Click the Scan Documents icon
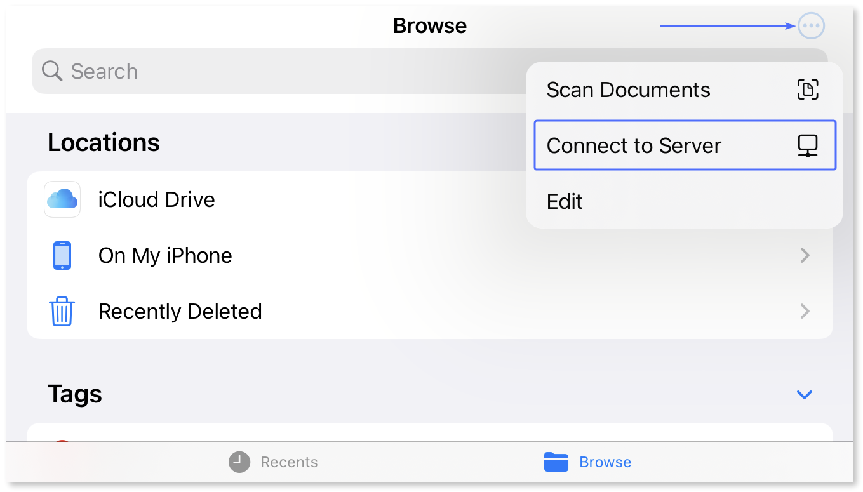 point(807,90)
